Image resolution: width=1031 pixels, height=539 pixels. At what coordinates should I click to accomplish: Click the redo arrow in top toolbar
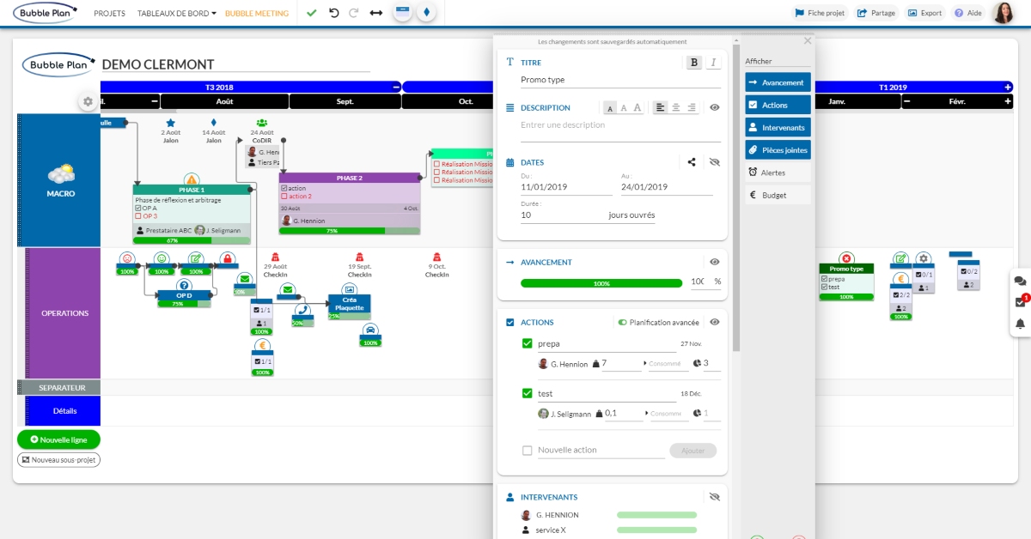pos(354,13)
